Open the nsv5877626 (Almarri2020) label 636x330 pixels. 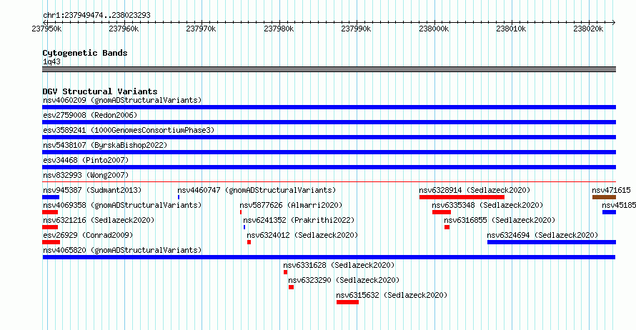[291, 205]
